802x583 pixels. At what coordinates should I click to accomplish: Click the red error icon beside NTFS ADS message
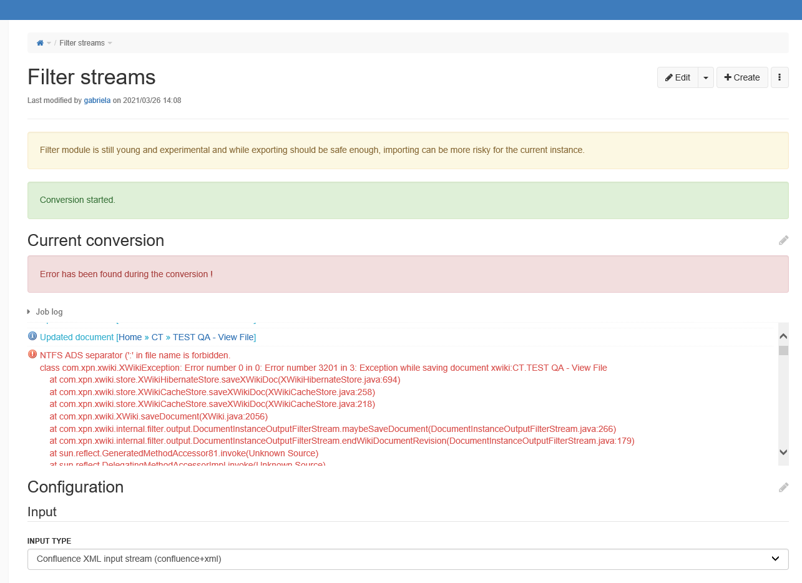click(x=32, y=355)
